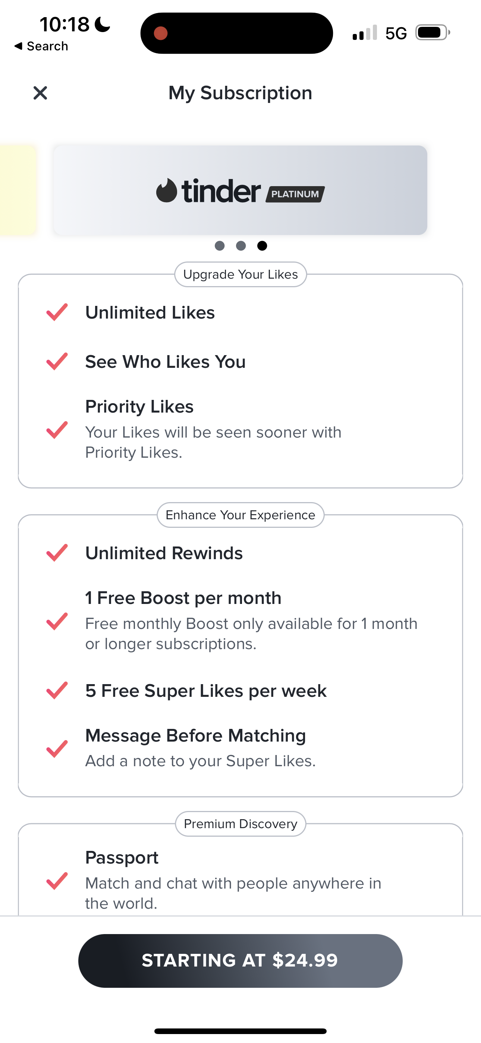
Task: Tap the Free Boost checkmark icon
Action: pyautogui.click(x=57, y=621)
